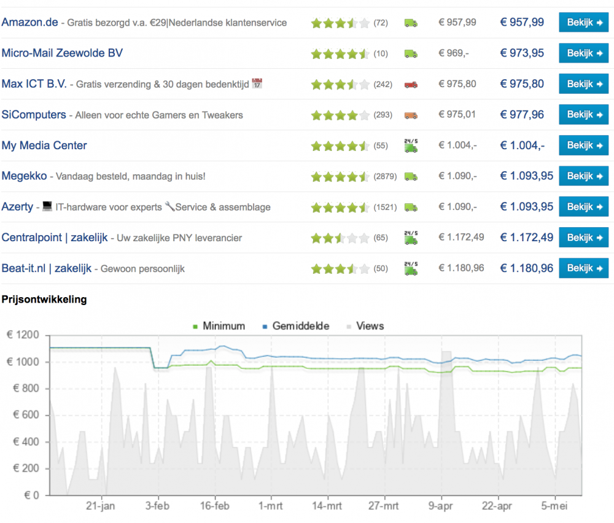614x523 pixels.
Task: Open the Micro-Mail Zeewolde BV shop link
Action: [62, 53]
